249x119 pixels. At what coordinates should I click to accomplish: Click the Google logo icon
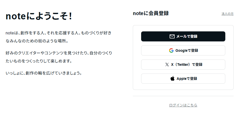click(x=171, y=50)
